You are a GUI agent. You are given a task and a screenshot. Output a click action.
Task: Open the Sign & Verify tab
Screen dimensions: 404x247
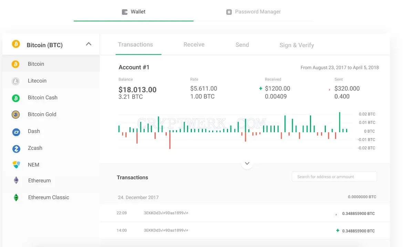(x=297, y=45)
